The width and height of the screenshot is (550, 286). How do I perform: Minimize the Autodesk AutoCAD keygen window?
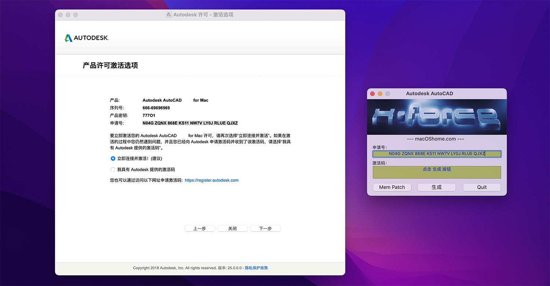380,94
